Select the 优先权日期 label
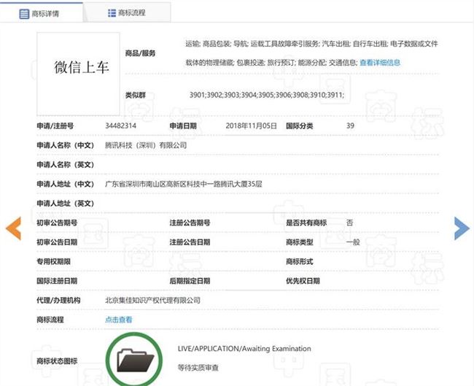The height and width of the screenshot is (386, 474). click(x=303, y=281)
